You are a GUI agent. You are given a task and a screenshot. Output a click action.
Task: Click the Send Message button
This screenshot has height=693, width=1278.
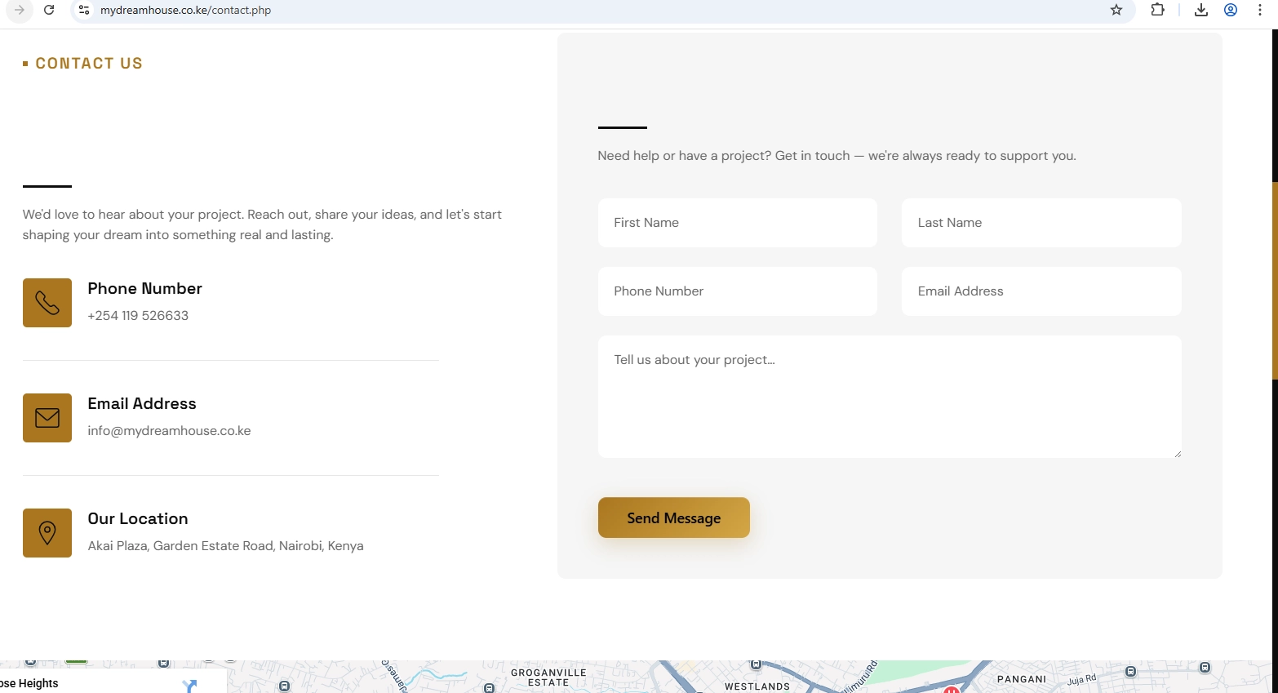click(x=673, y=518)
